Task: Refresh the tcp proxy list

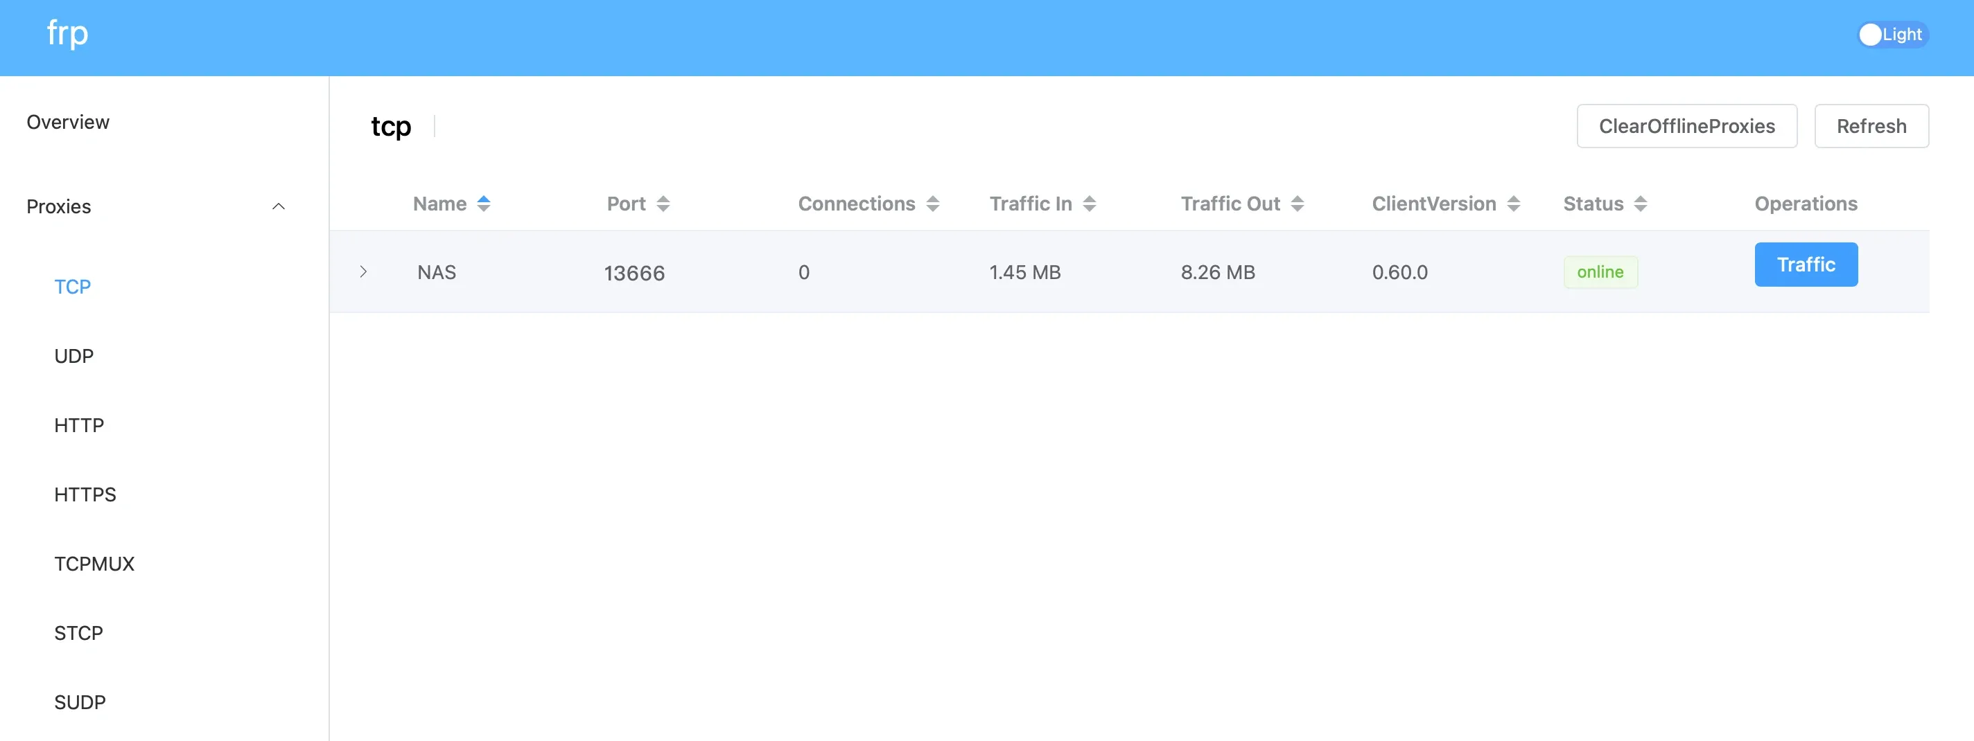Action: [1871, 126]
